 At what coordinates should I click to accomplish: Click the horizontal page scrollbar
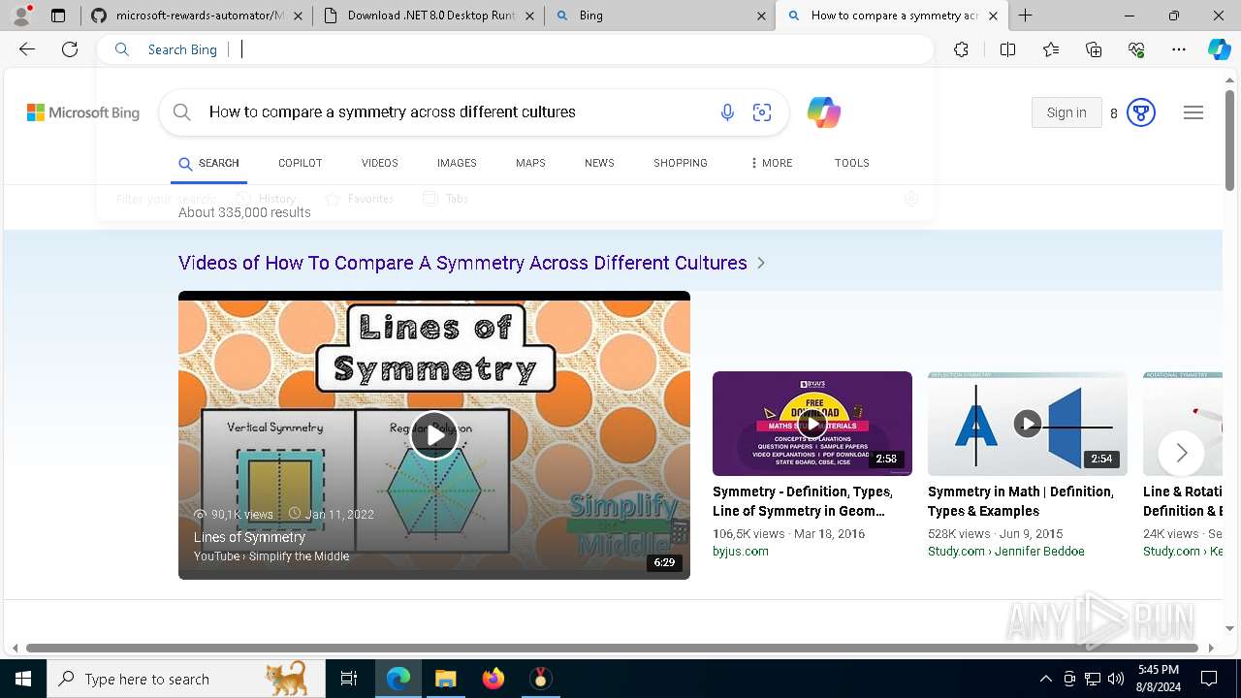612,648
